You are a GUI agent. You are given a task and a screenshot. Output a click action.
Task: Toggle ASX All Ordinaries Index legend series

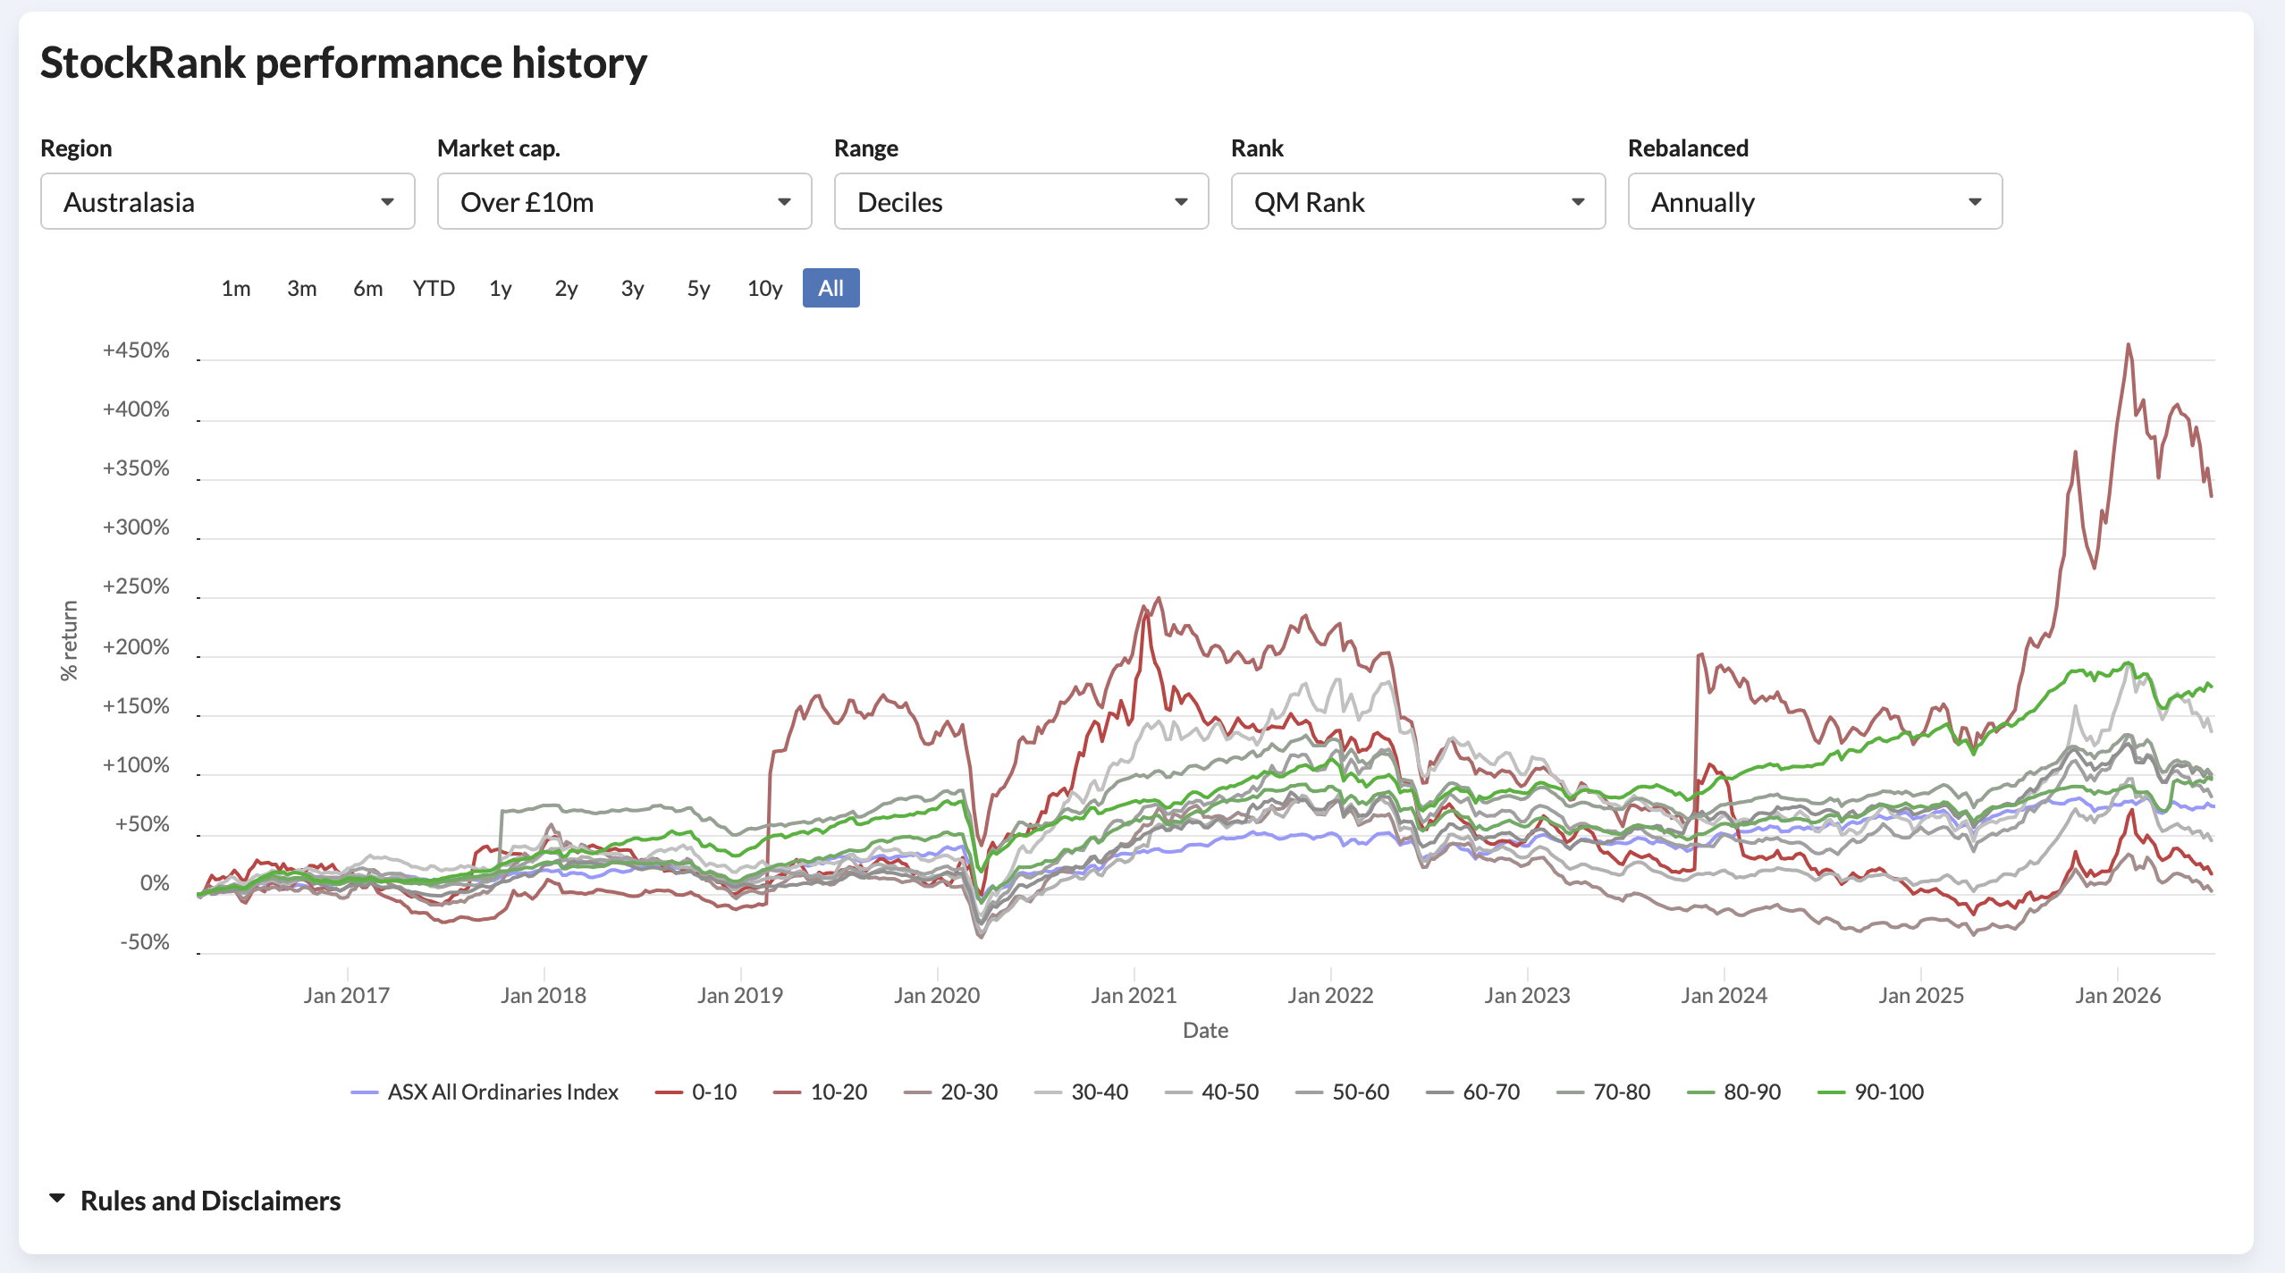click(485, 1092)
